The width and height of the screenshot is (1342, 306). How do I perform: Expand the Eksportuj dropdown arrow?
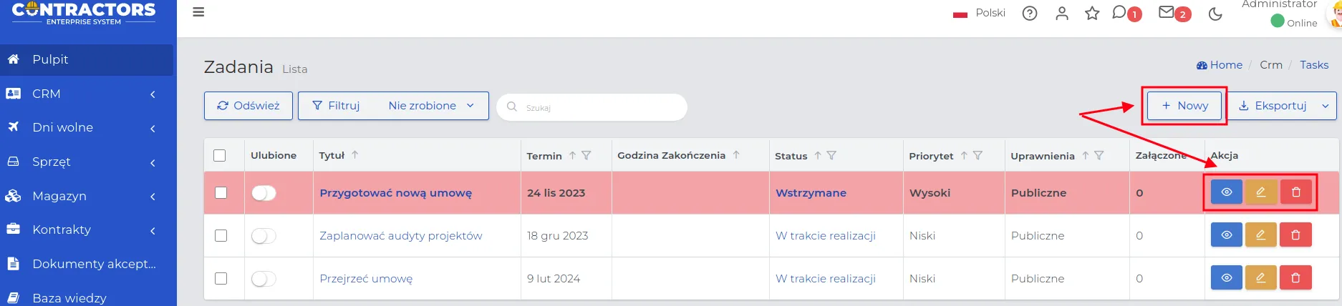[x=1326, y=106]
